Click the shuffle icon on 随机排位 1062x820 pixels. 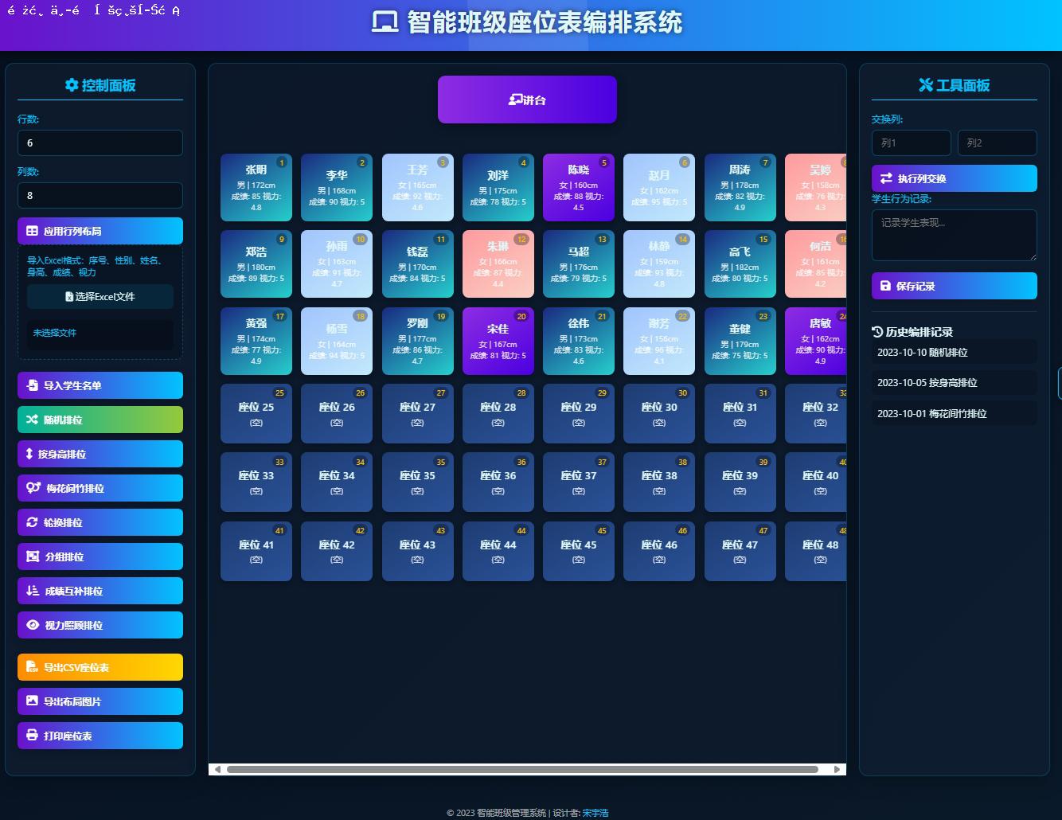tap(32, 420)
